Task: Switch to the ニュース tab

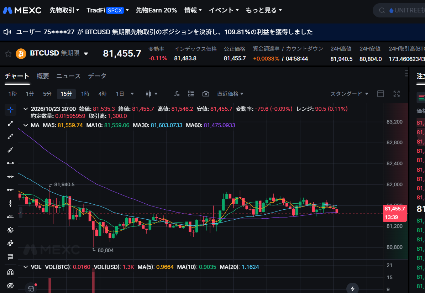Action: [68, 76]
